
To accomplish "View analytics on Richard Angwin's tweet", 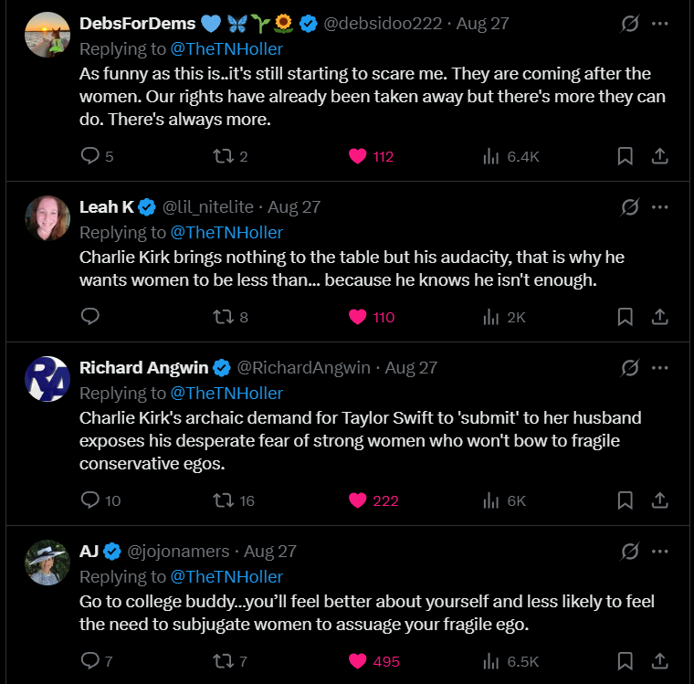I will coord(491,500).
